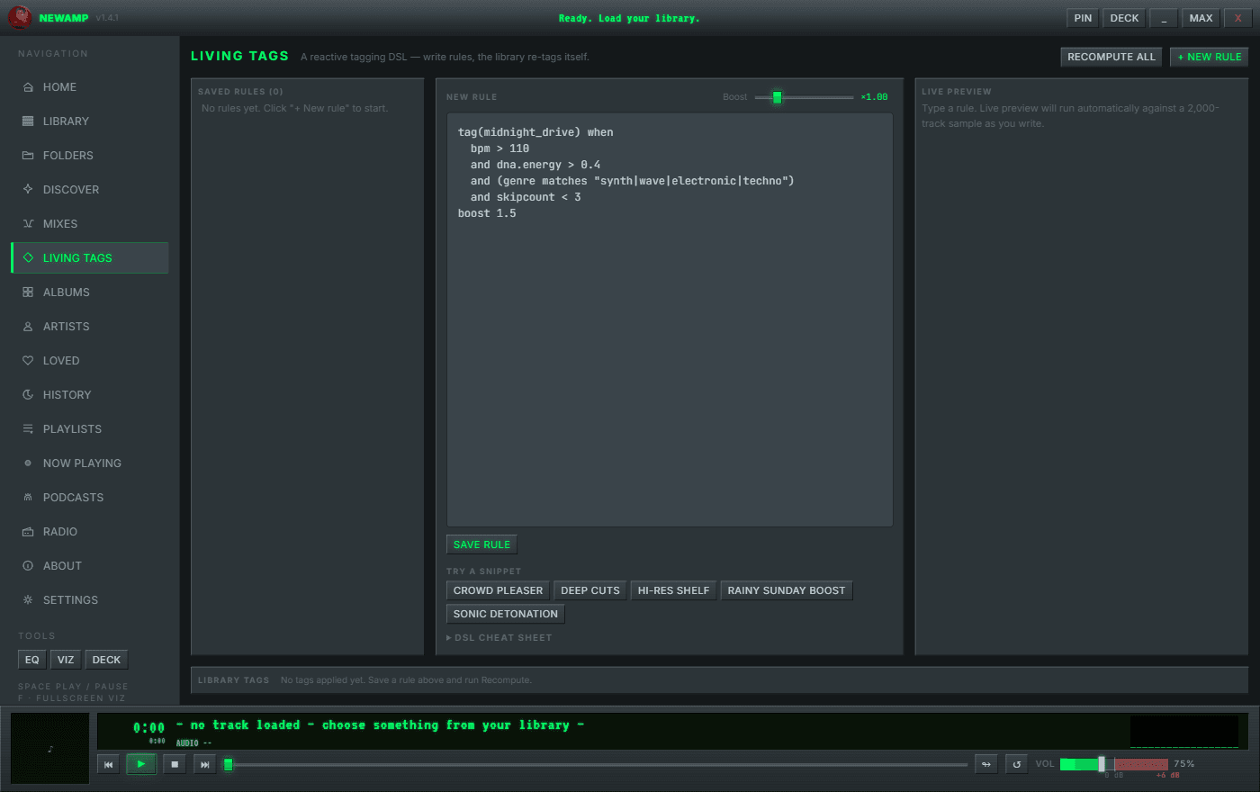
Task: Click the Saved Rules (0) header
Action: point(240,92)
